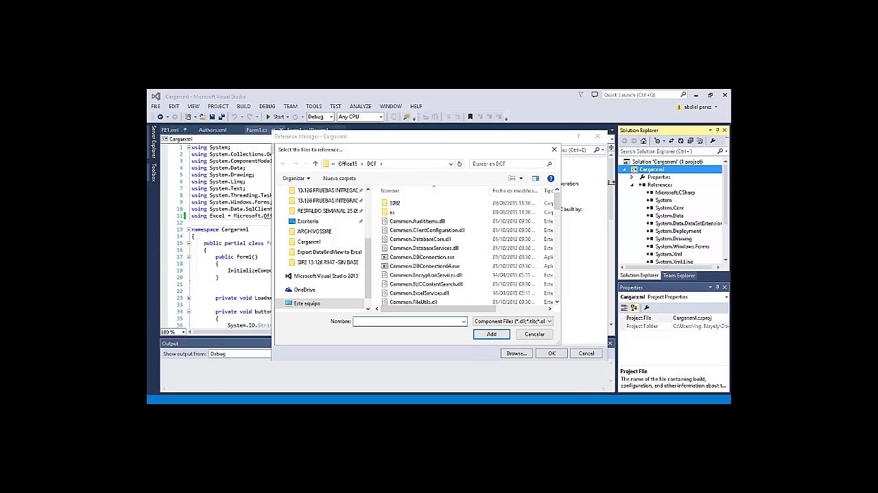This screenshot has height=493, width=878.
Task: Open the Organizar dropdown menu
Action: coord(296,178)
